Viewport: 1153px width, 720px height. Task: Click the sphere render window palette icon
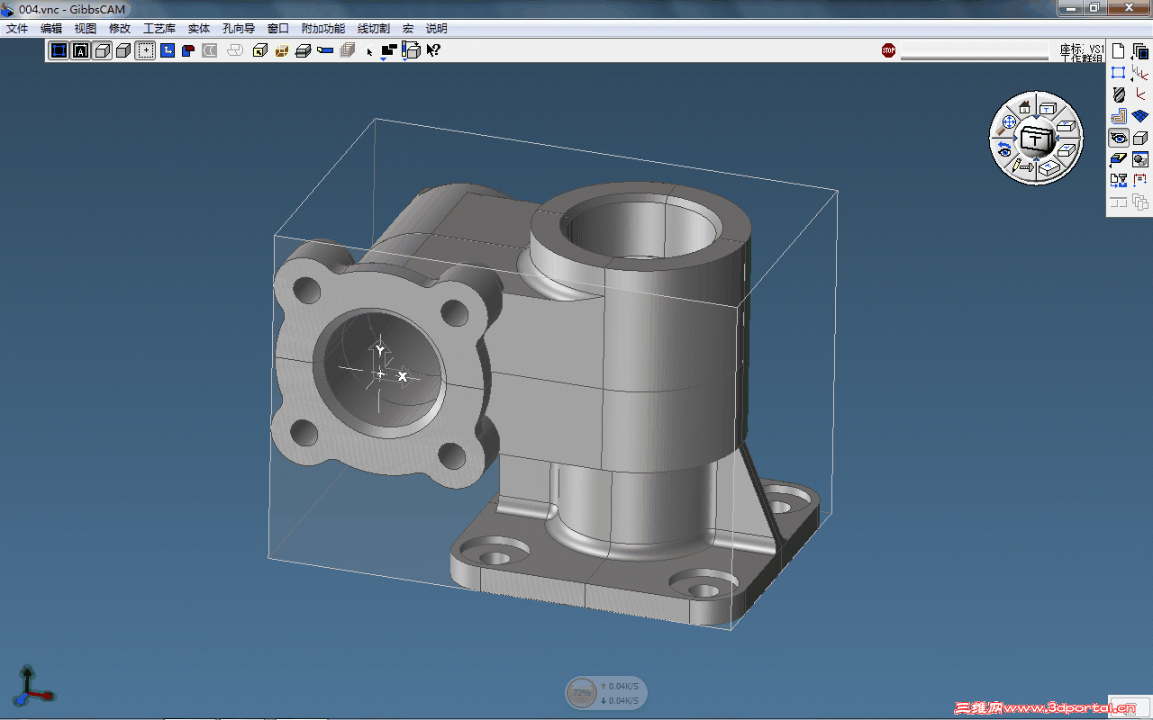tap(1140, 159)
